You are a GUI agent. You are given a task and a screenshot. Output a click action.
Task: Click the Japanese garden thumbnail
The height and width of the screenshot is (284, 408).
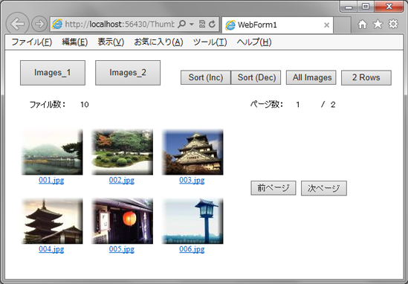(122, 152)
